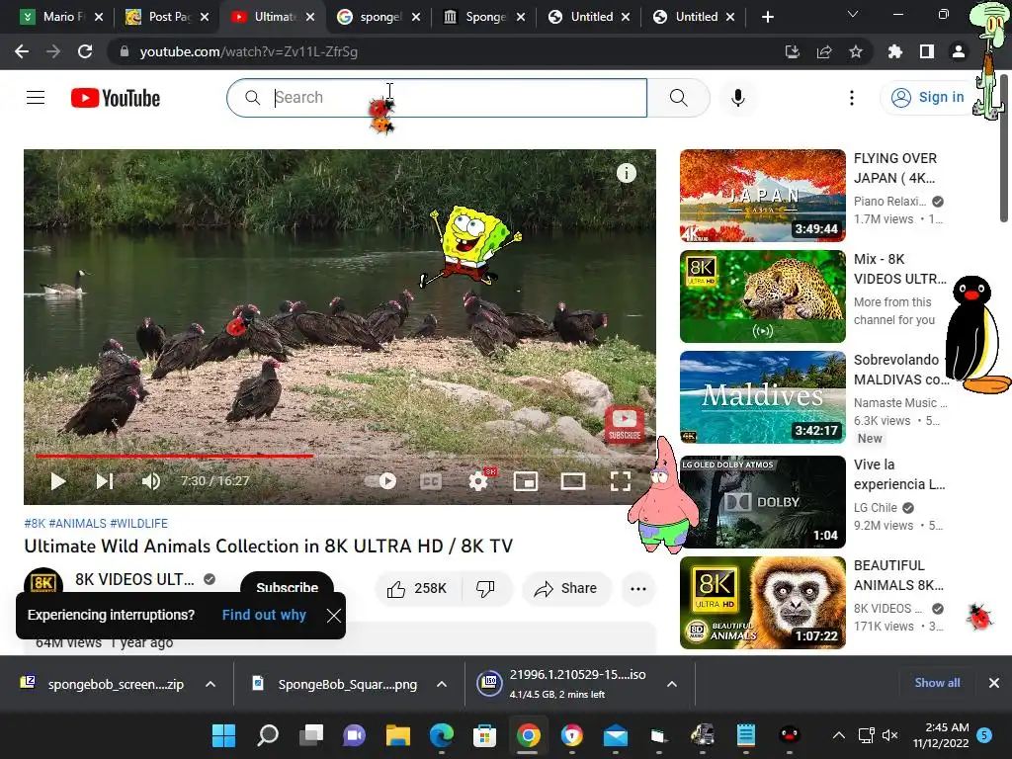Open more actions ellipsis under video
This screenshot has height=759, width=1012.
click(637, 588)
